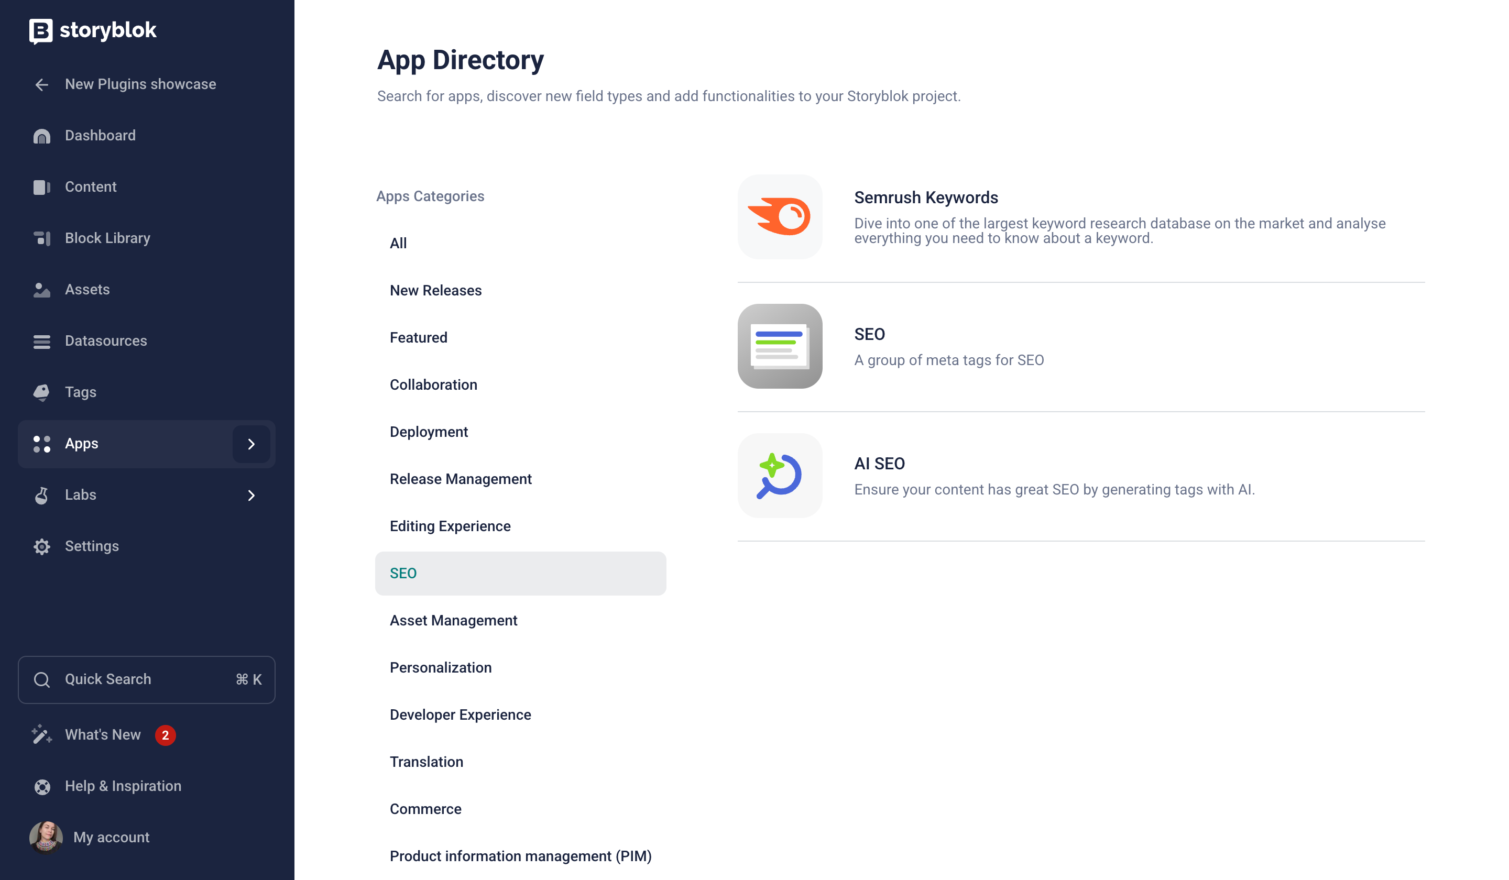This screenshot has height=880, width=1509.
Task: Open Help & Inspiration
Action: (123, 787)
